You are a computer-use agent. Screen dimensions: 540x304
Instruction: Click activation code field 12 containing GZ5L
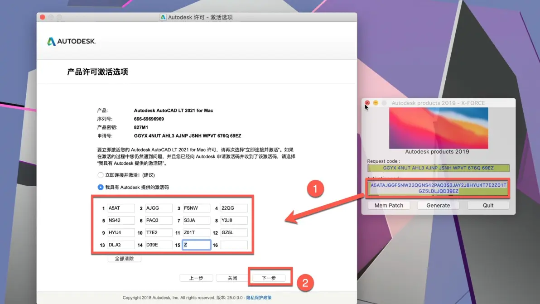click(234, 233)
